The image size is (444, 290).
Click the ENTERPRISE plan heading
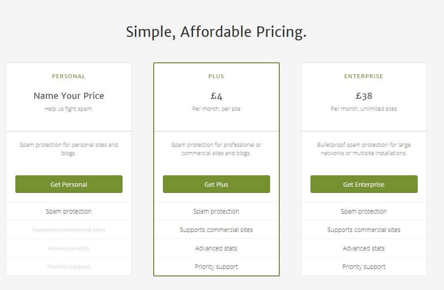point(364,76)
